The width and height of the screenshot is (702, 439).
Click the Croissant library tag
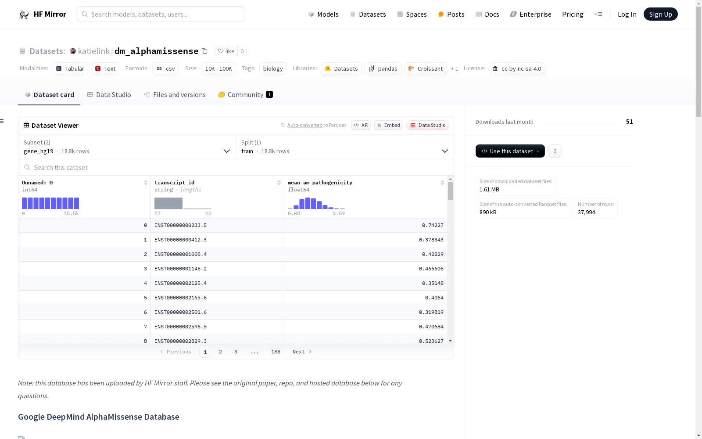pyautogui.click(x=426, y=68)
